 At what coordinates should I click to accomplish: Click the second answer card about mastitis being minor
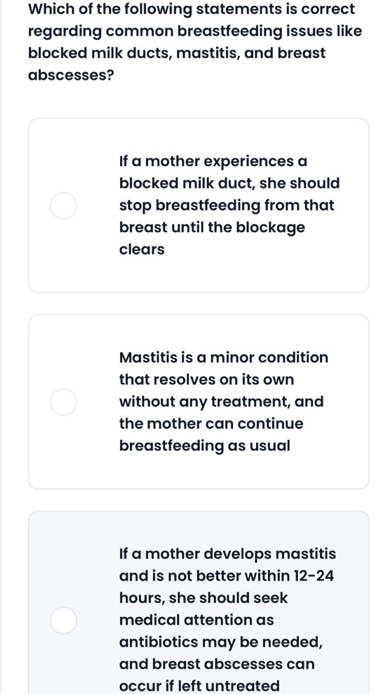click(x=199, y=402)
